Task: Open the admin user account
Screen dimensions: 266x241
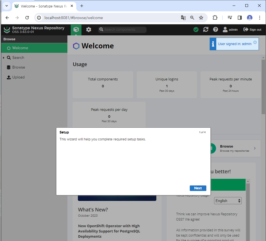Action: point(230,30)
